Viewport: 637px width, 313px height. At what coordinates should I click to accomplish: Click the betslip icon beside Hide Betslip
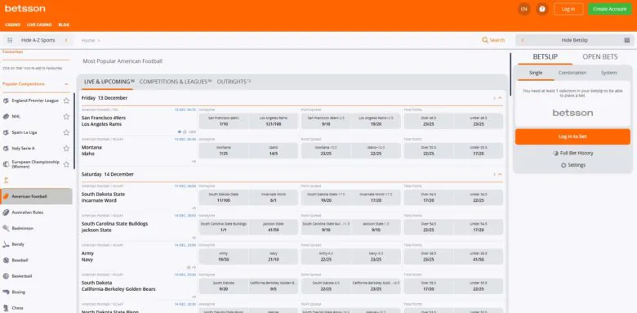click(627, 40)
